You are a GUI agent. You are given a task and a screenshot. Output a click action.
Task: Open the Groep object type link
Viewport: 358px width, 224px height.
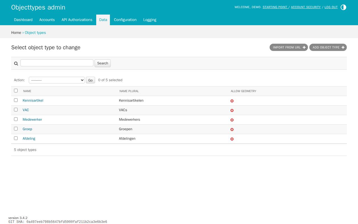[x=27, y=129]
